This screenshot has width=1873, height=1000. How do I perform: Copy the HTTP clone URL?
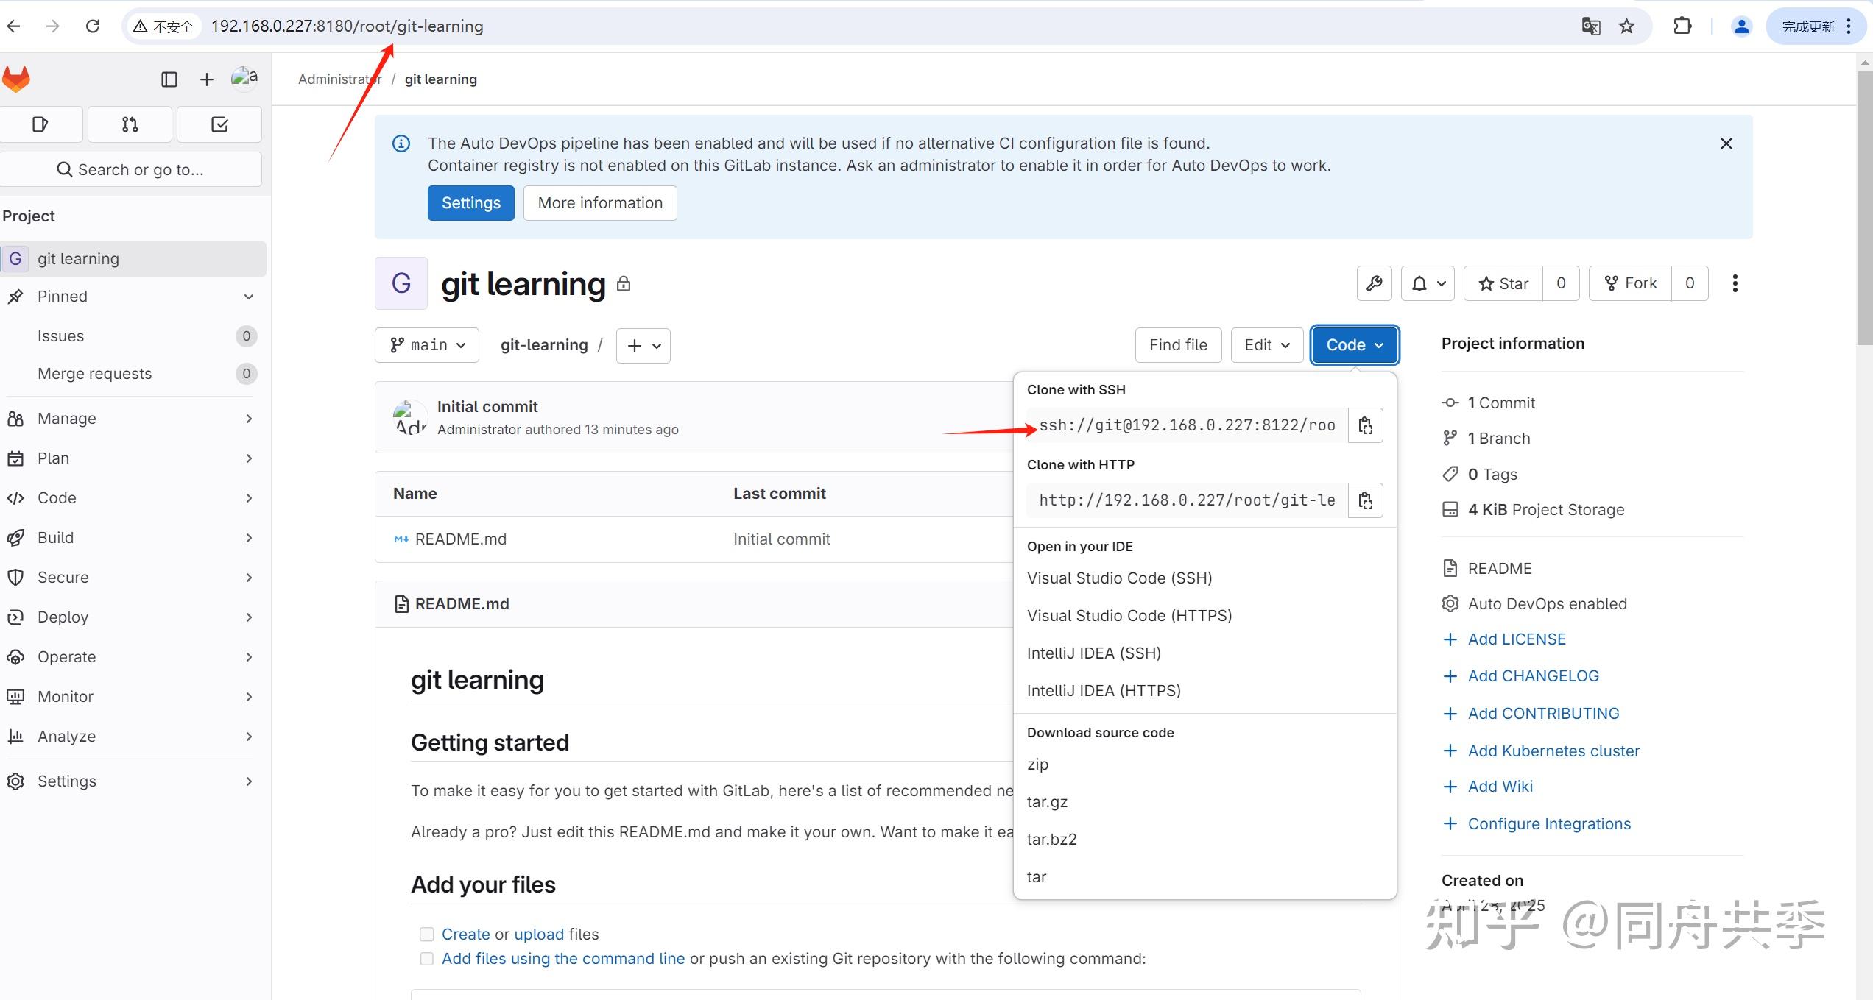click(x=1365, y=500)
